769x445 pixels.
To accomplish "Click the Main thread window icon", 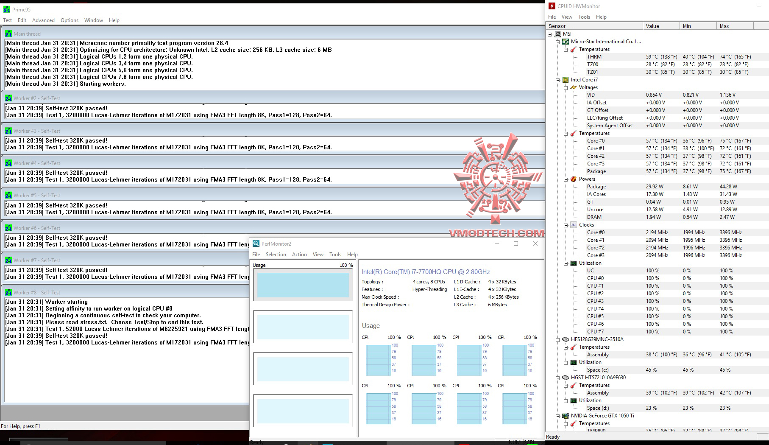I will pos(8,34).
